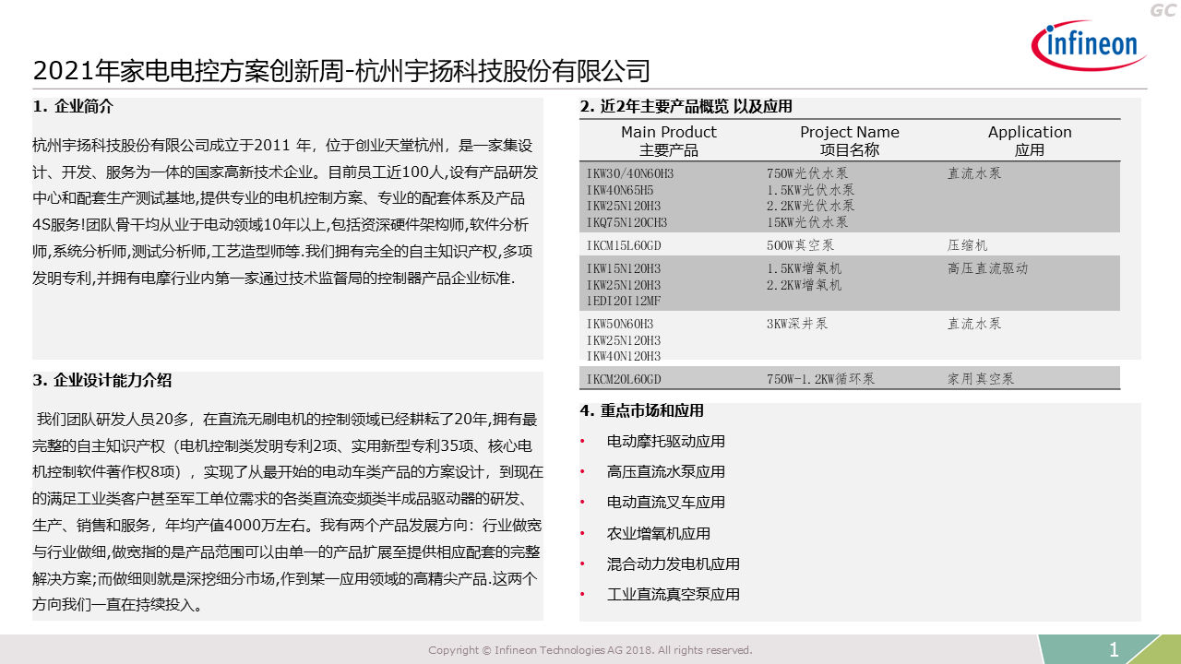Image resolution: width=1181 pixels, height=664 pixels.
Task: Click the product cell 1EDI20I12MF
Action: tap(624, 302)
